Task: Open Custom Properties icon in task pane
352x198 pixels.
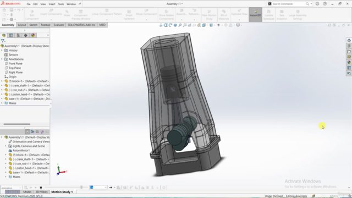Action: tap(349, 68)
